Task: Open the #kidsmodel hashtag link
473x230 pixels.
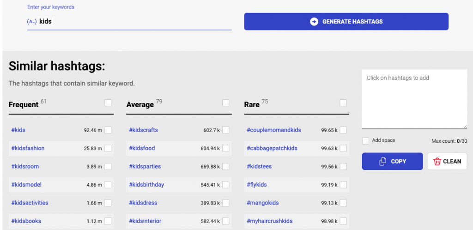Action: pos(26,184)
